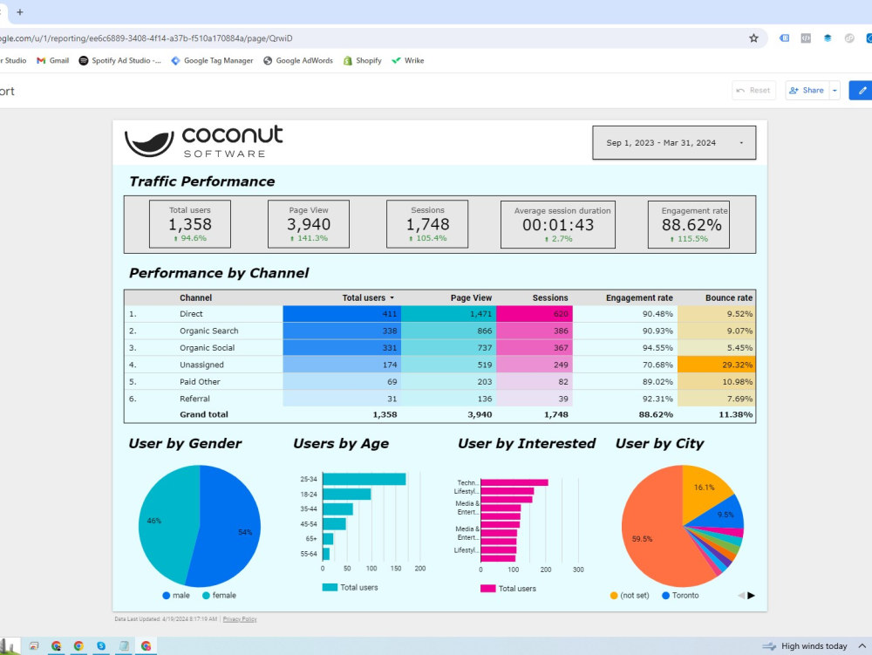
Task: Open the Google Tag Manager bookmark
Action: (x=212, y=60)
